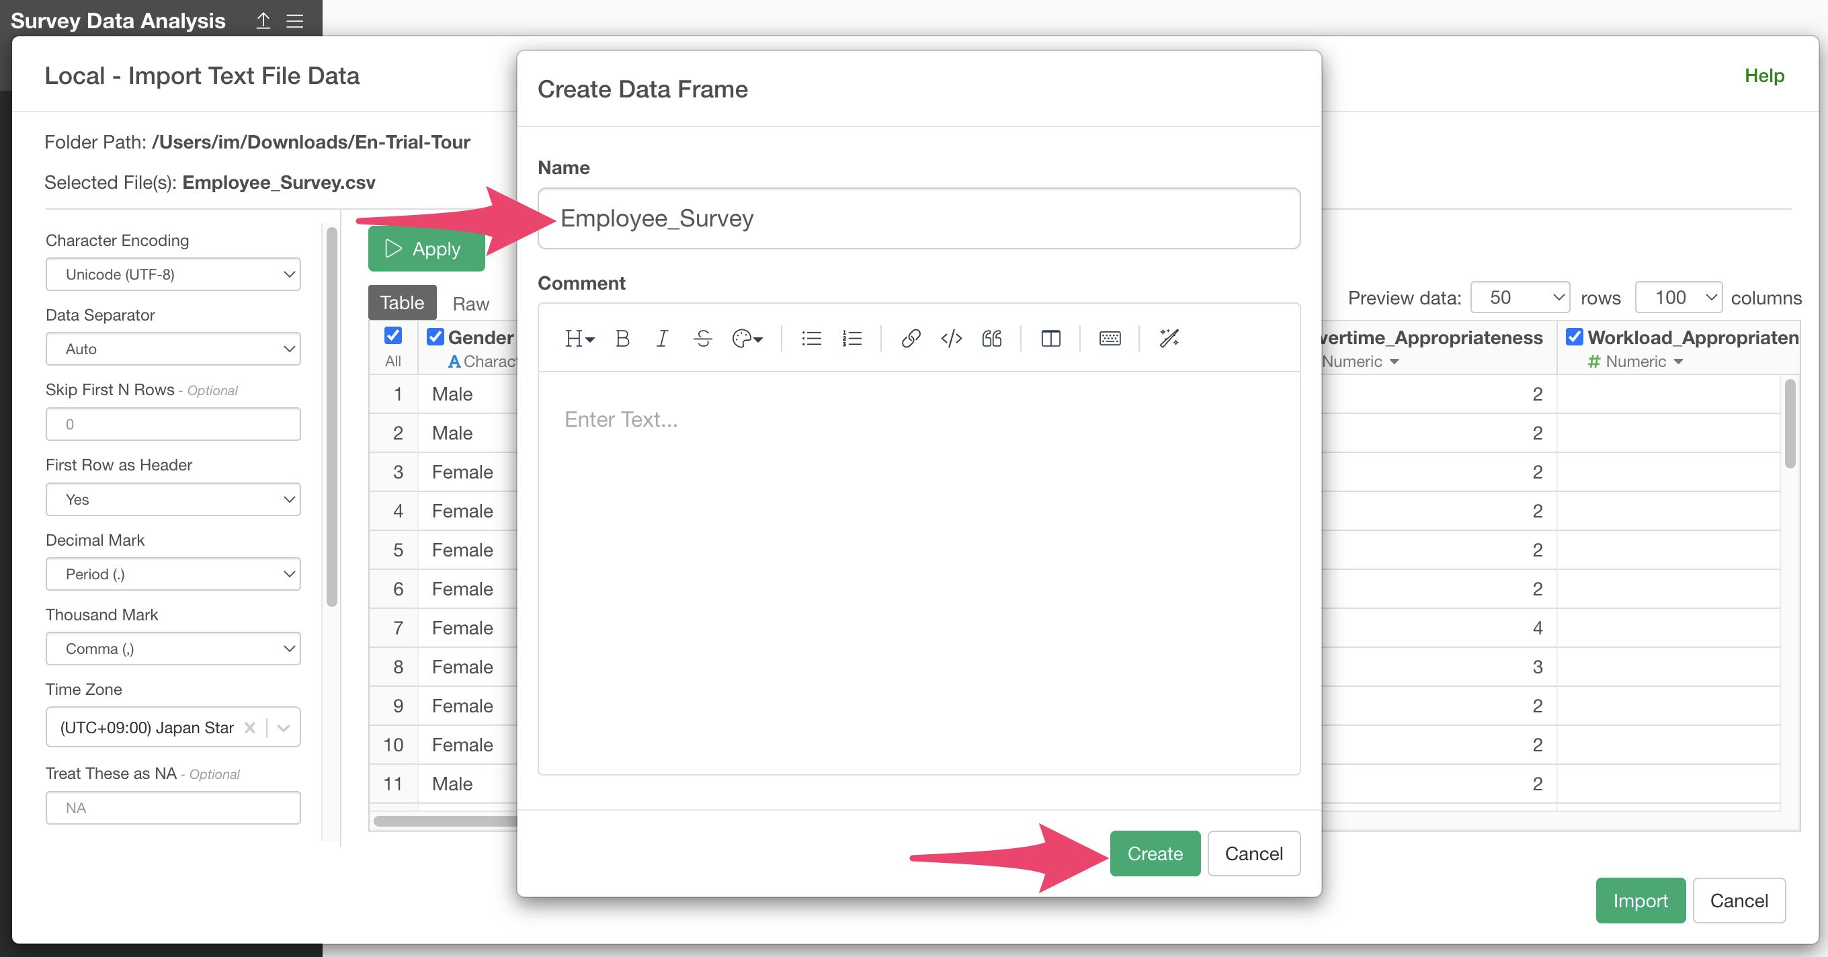The height and width of the screenshot is (957, 1828).
Task: Click the green Create button
Action: (1155, 854)
